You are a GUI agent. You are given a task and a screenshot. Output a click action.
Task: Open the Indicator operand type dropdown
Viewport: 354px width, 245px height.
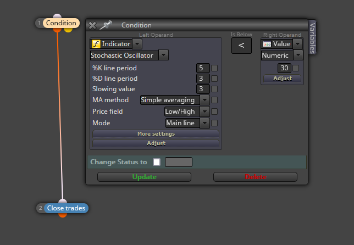point(137,44)
